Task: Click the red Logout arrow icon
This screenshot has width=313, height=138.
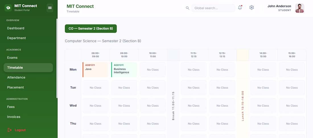Action: (x=10, y=130)
